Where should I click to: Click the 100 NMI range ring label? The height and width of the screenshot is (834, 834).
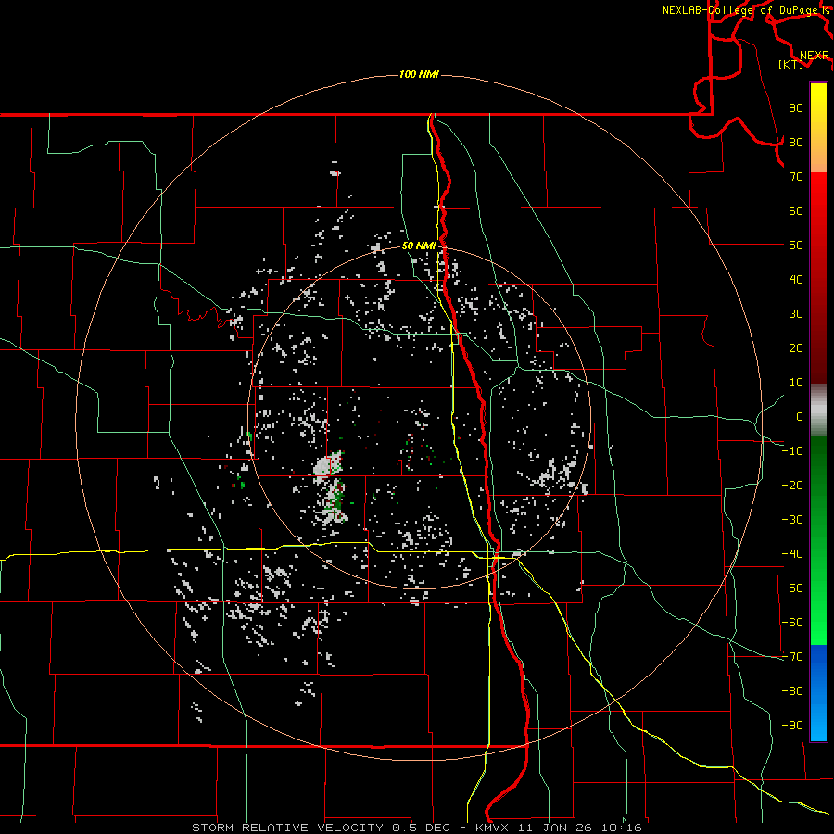[x=419, y=74]
